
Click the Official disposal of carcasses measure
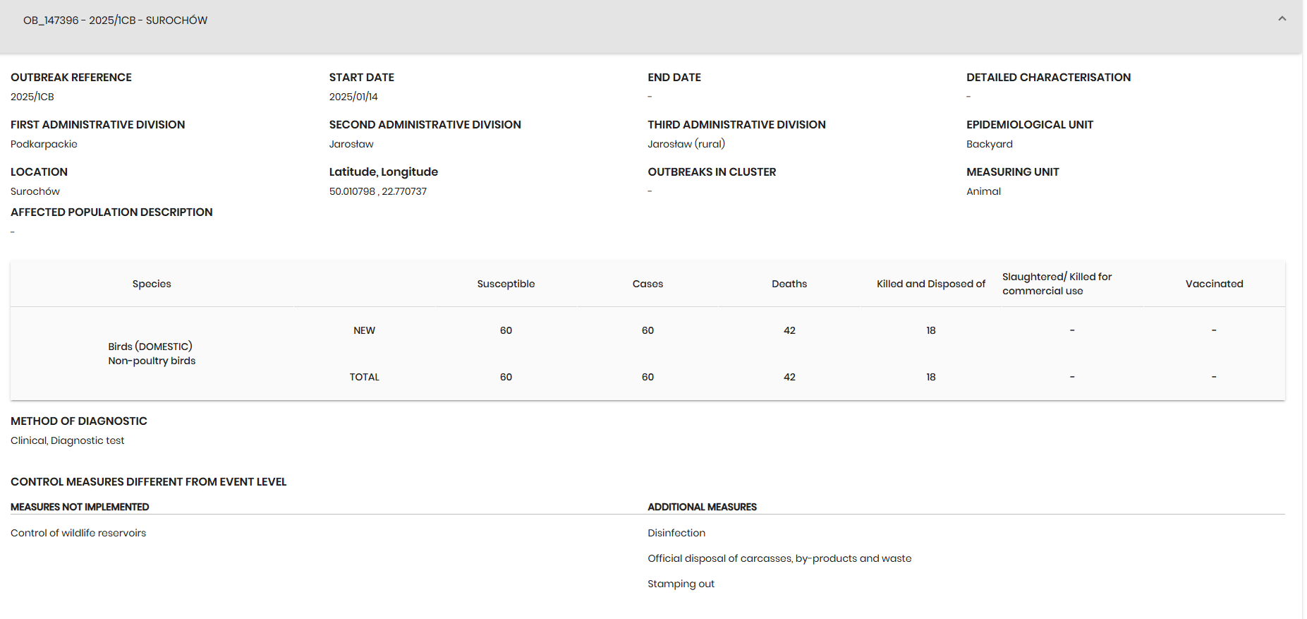click(x=779, y=558)
